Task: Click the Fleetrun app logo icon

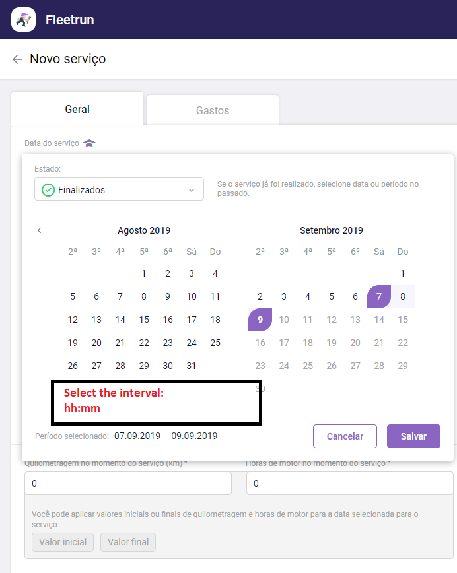Action: (23, 20)
